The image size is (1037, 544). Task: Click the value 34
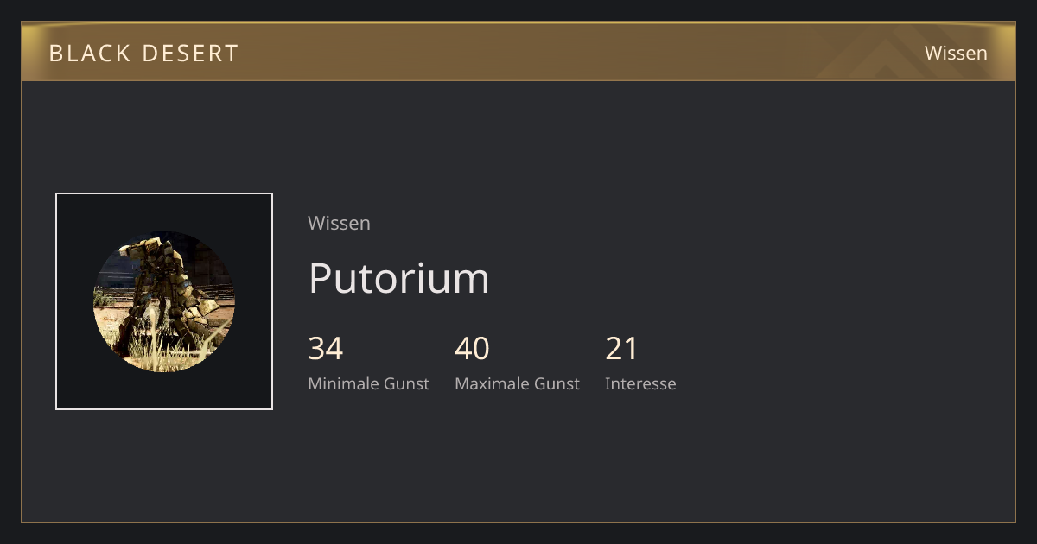(x=325, y=349)
